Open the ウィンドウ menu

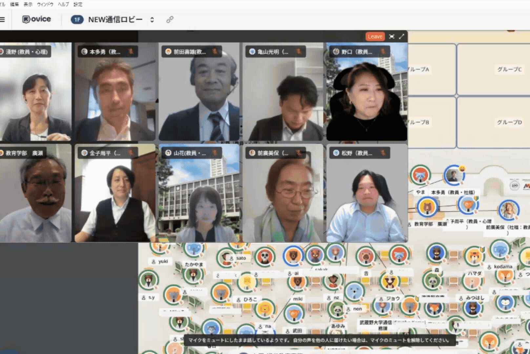[45, 4]
